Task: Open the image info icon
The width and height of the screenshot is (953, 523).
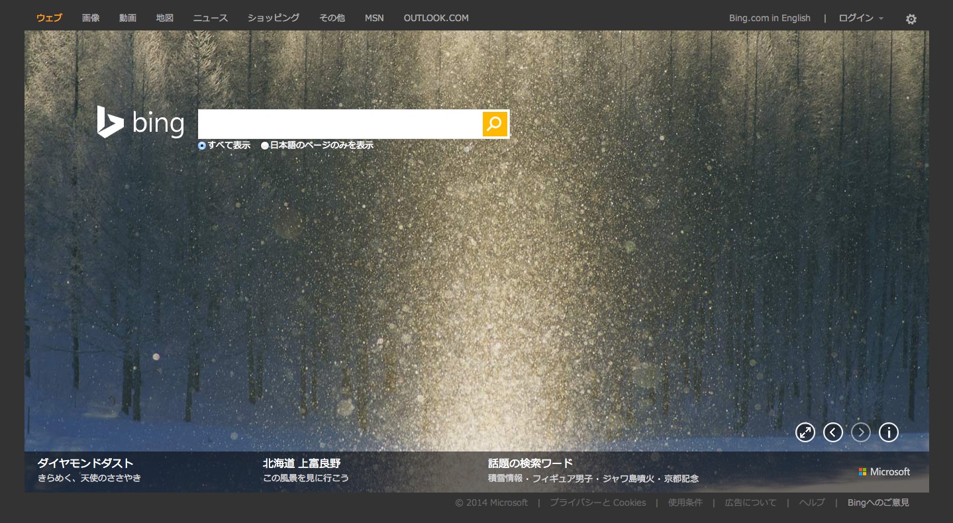Action: pos(888,433)
